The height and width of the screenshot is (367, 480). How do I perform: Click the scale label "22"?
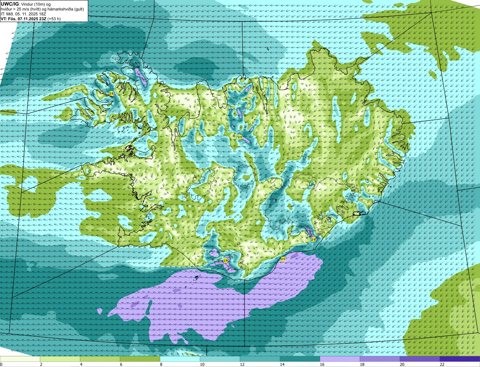pos(442,364)
